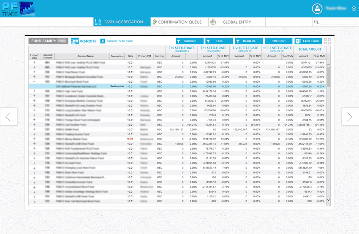The height and width of the screenshot is (234, 359).
Task: Toggle the Summary filter button
Action: pos(190,41)
